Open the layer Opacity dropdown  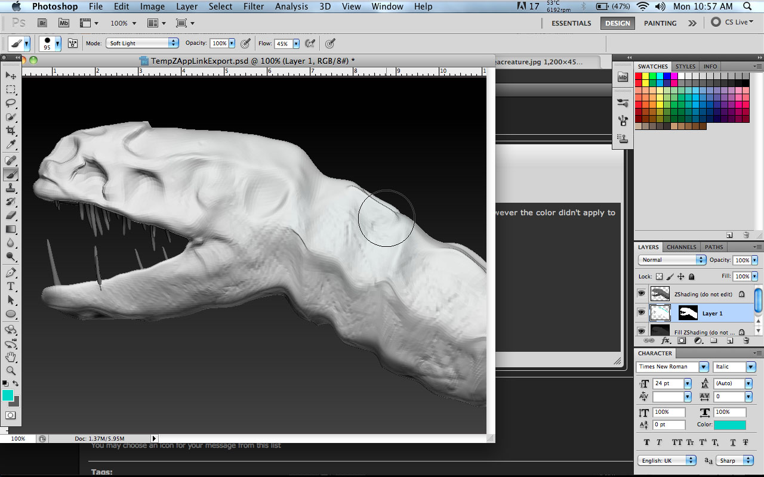point(756,260)
